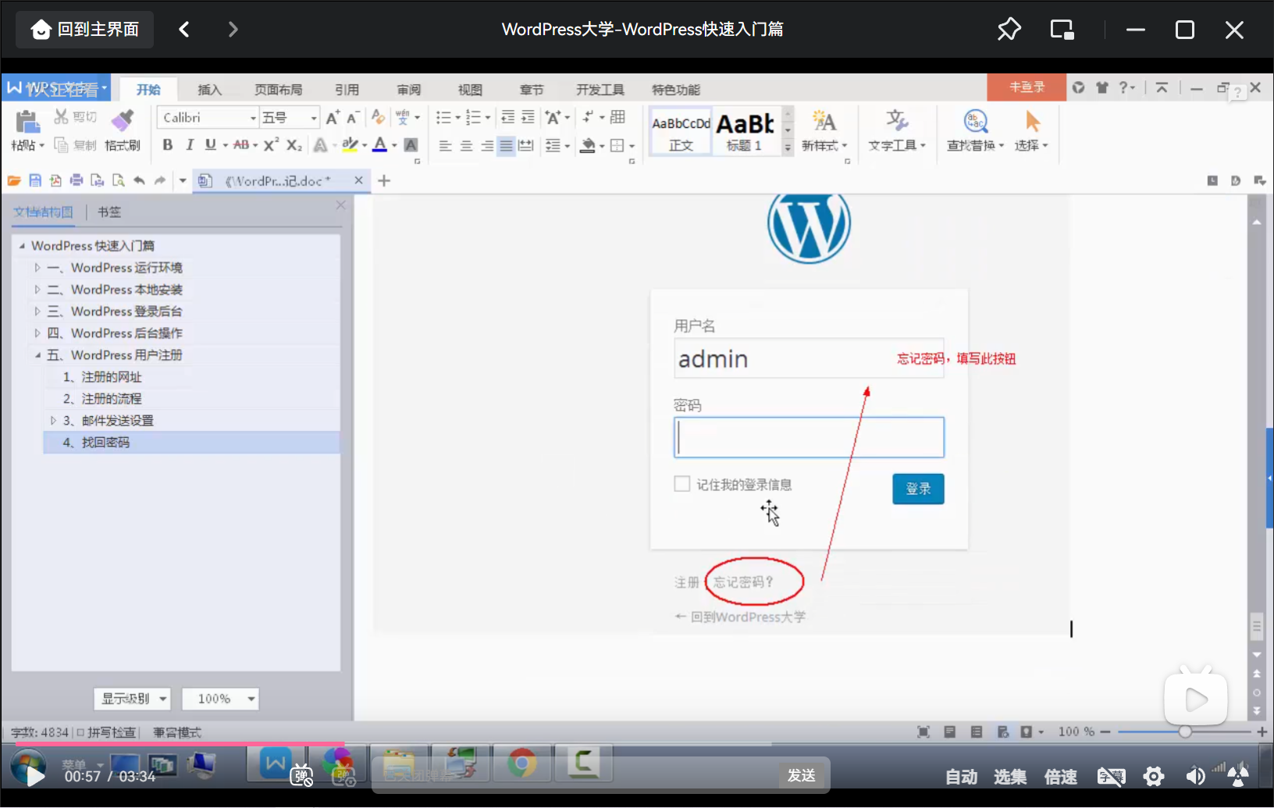Go back with the left arrow in the title bar
This screenshot has height=808, width=1274.
(184, 30)
